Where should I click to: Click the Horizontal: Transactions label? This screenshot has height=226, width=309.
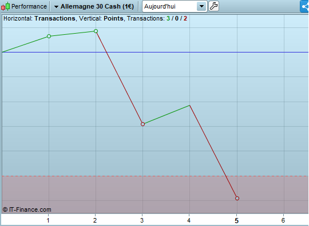click(39, 18)
